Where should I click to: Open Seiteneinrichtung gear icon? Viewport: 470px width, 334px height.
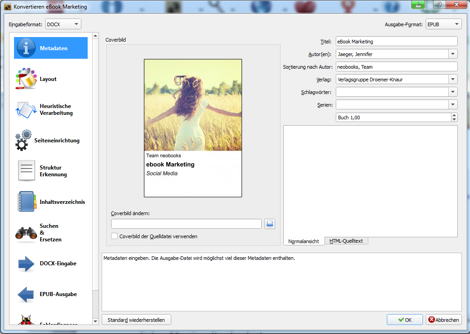23,141
